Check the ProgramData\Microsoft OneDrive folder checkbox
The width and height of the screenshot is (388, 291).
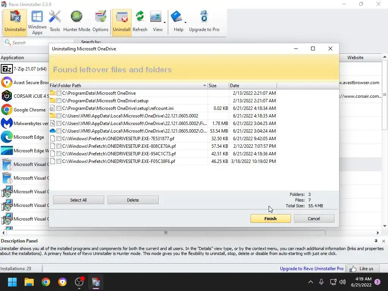[x=59, y=93]
